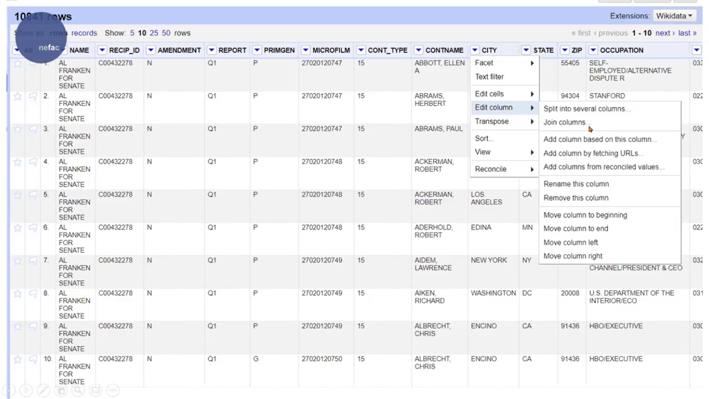Image resolution: width=709 pixels, height=399 pixels.
Task: Flag row 10 in the table
Action: (33, 359)
